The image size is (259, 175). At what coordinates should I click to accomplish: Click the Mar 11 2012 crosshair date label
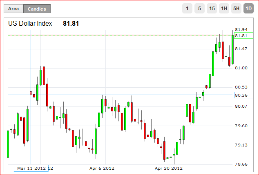(x=31, y=168)
